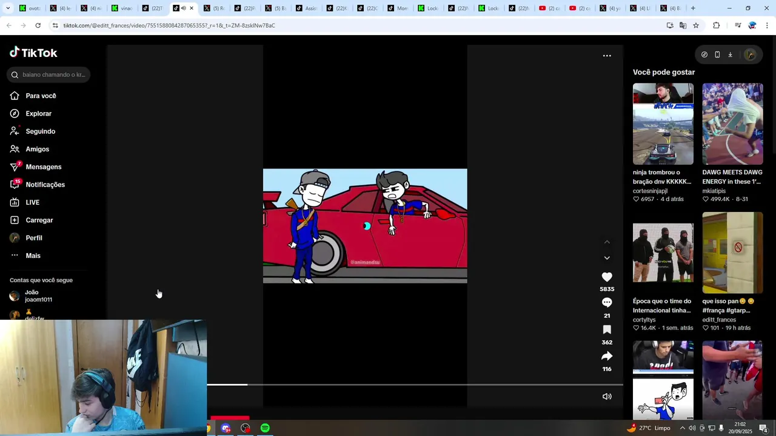Switch to the first YouTube tab
The height and width of the screenshot is (436, 776).
coord(550,8)
